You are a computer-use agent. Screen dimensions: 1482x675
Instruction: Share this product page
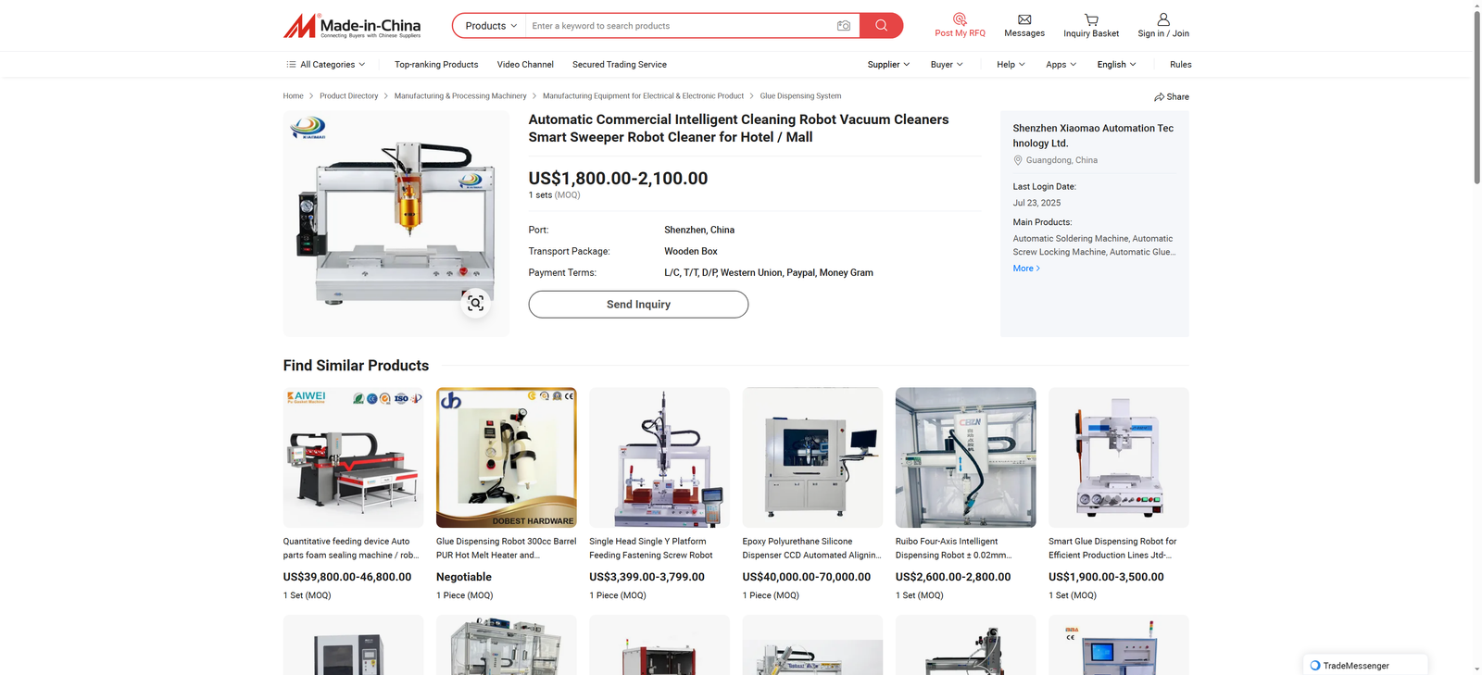(x=1172, y=96)
